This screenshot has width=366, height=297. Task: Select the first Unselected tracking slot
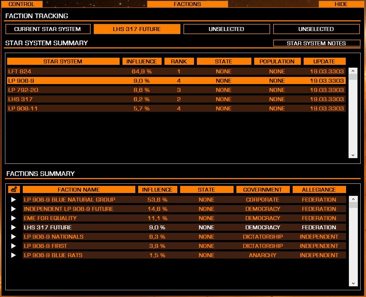[x=226, y=29]
